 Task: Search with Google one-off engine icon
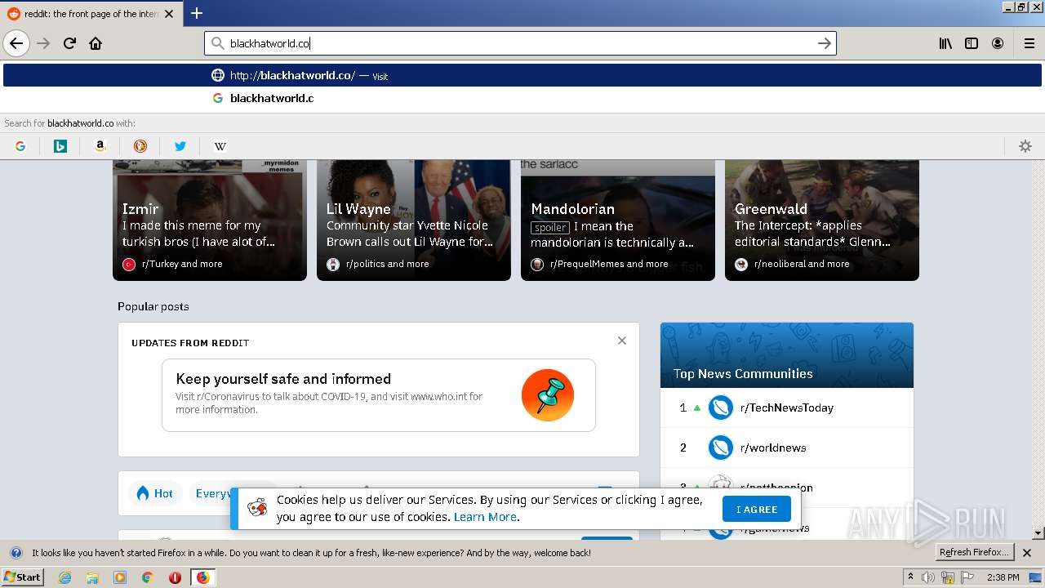20,146
